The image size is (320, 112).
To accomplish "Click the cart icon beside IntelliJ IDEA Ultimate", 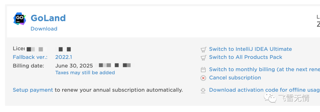I will 203,49.
